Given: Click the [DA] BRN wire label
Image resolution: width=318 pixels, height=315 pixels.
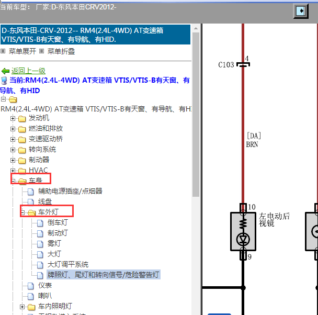Looking at the screenshot, I should click(x=253, y=140).
